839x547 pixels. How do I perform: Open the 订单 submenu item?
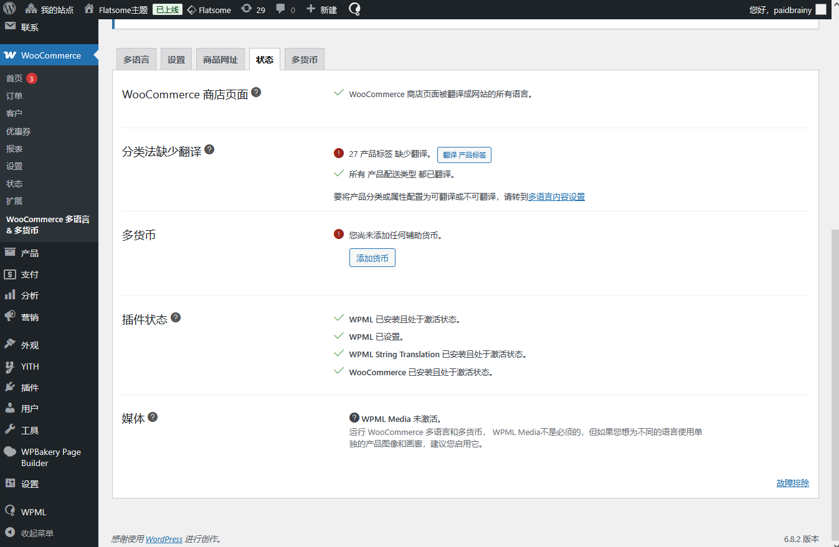click(x=14, y=96)
